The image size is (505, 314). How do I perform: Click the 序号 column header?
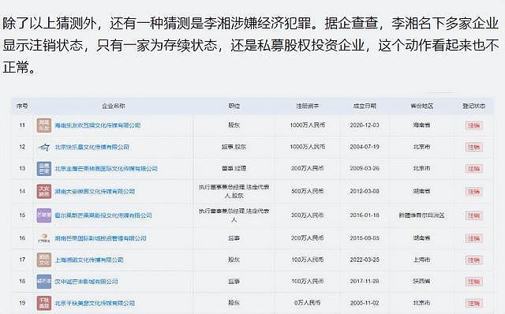pyautogui.click(x=22, y=106)
